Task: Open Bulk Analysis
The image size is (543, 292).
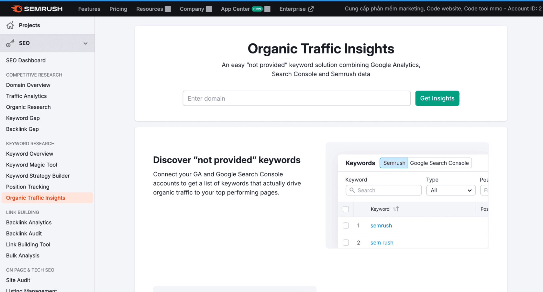Action: click(x=23, y=256)
